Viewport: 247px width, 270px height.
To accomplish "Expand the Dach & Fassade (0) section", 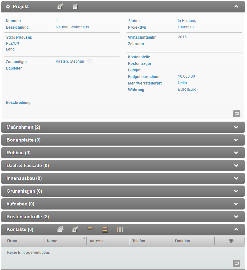I will [236, 166].
